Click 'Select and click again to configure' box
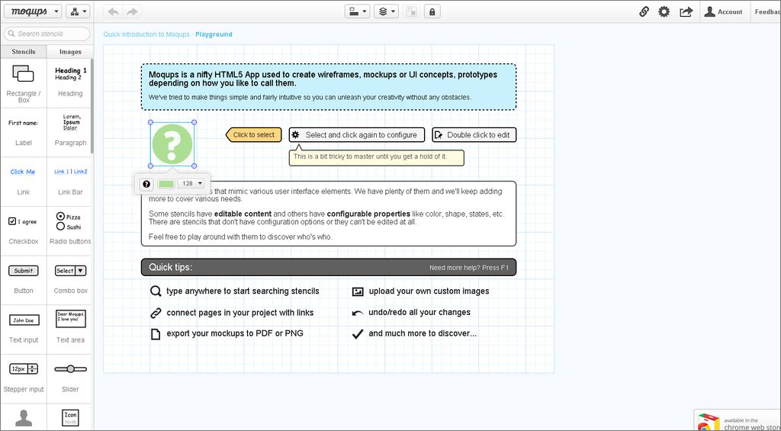Image resolution: width=781 pixels, height=431 pixels. (357, 134)
